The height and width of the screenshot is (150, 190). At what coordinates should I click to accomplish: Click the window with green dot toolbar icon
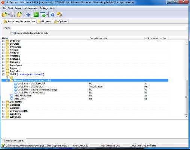tap(43, 15)
